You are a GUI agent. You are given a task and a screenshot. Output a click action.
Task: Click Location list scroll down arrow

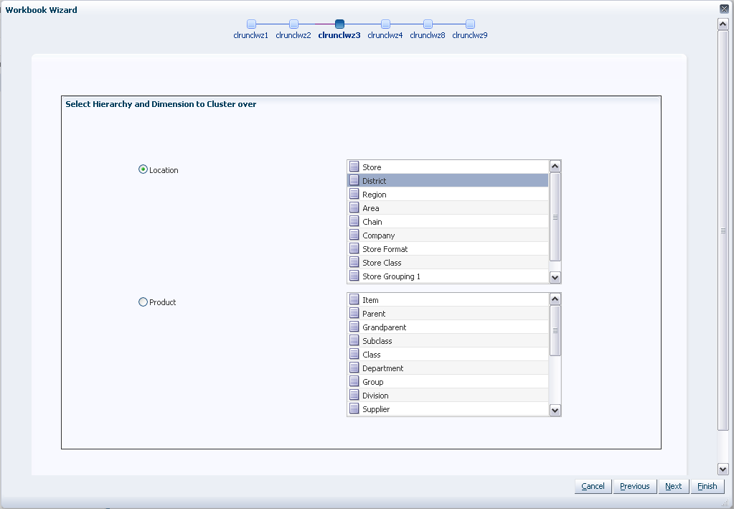coord(555,278)
